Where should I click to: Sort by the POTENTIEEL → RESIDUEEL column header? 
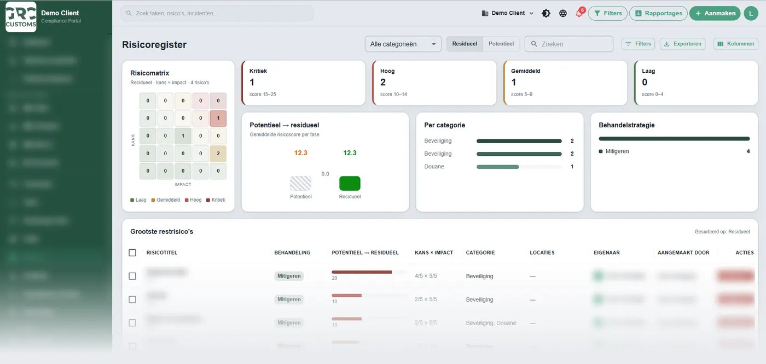coord(365,253)
